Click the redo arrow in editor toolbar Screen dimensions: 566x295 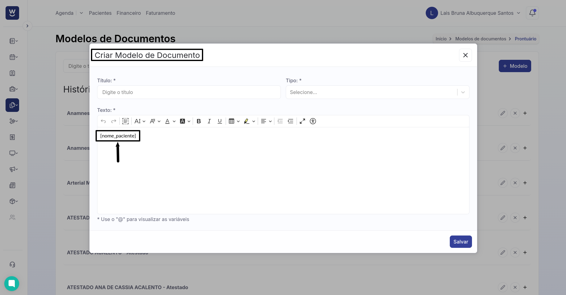(114, 121)
